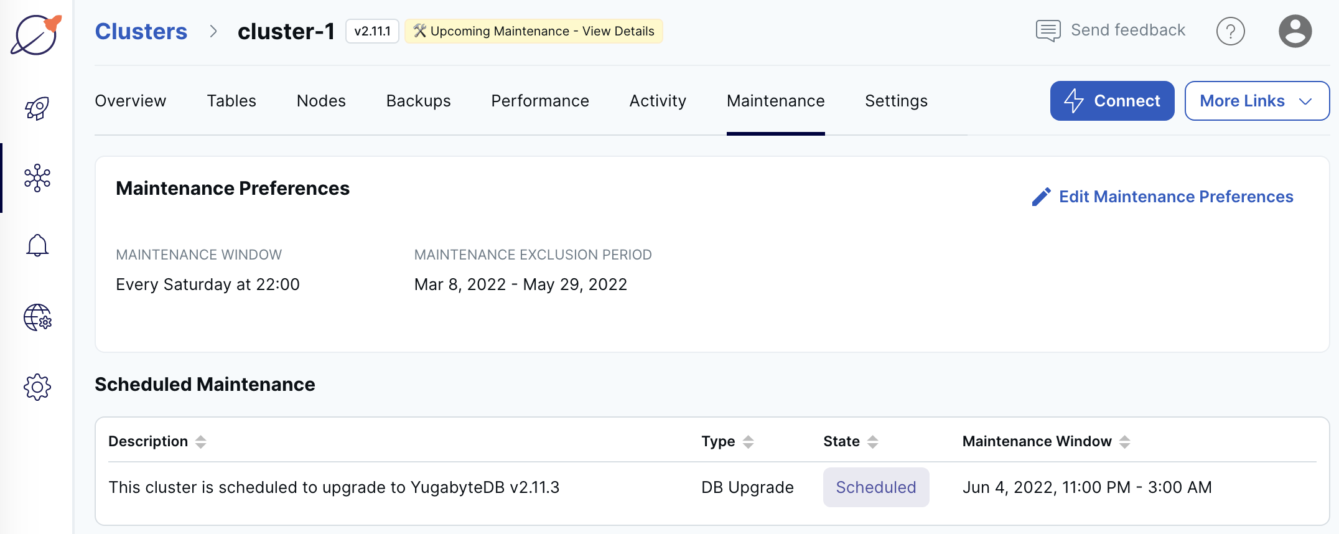
Task: Click the Scheduled state badge
Action: [x=875, y=487]
